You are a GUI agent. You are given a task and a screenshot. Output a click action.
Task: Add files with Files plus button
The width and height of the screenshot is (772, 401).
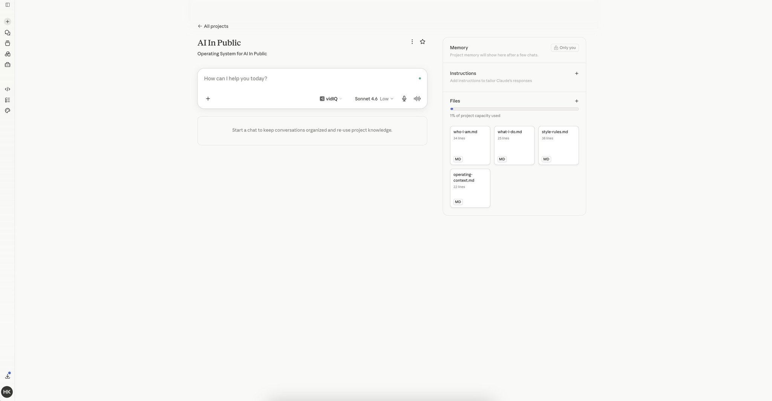(576, 101)
